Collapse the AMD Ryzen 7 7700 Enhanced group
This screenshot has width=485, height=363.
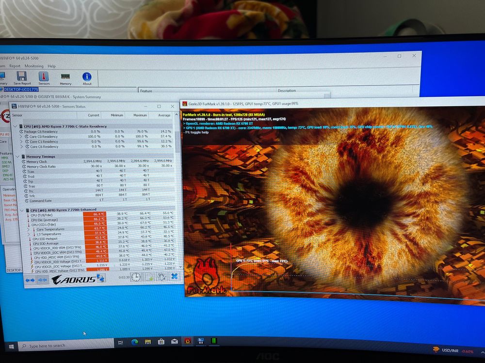click(x=22, y=210)
